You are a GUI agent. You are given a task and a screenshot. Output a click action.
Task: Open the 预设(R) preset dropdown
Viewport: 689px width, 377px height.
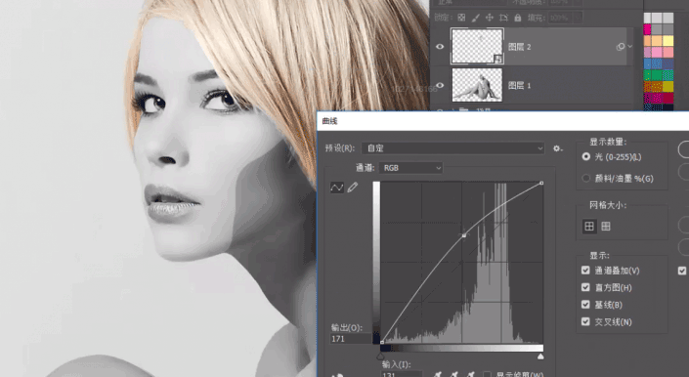tap(453, 148)
